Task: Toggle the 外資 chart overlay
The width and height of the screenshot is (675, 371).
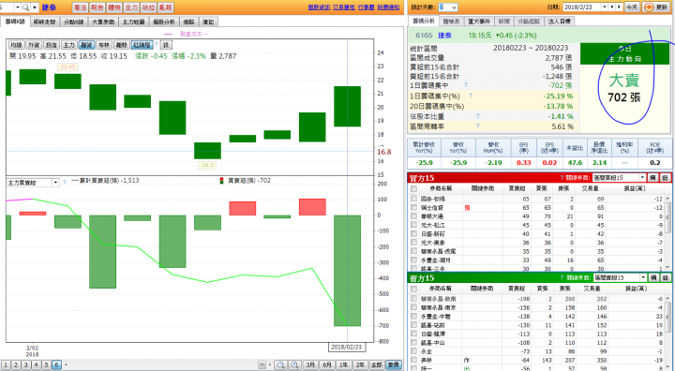Action: 34,45
